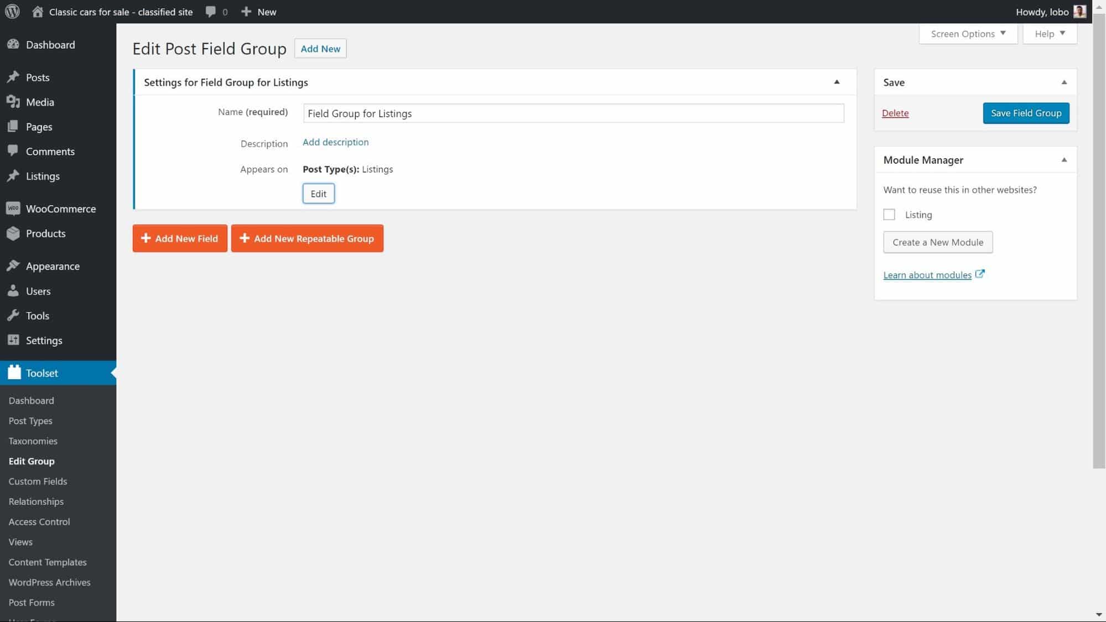This screenshot has width=1106, height=622.
Task: Collapse the Module Manager panel
Action: [x=1063, y=159]
